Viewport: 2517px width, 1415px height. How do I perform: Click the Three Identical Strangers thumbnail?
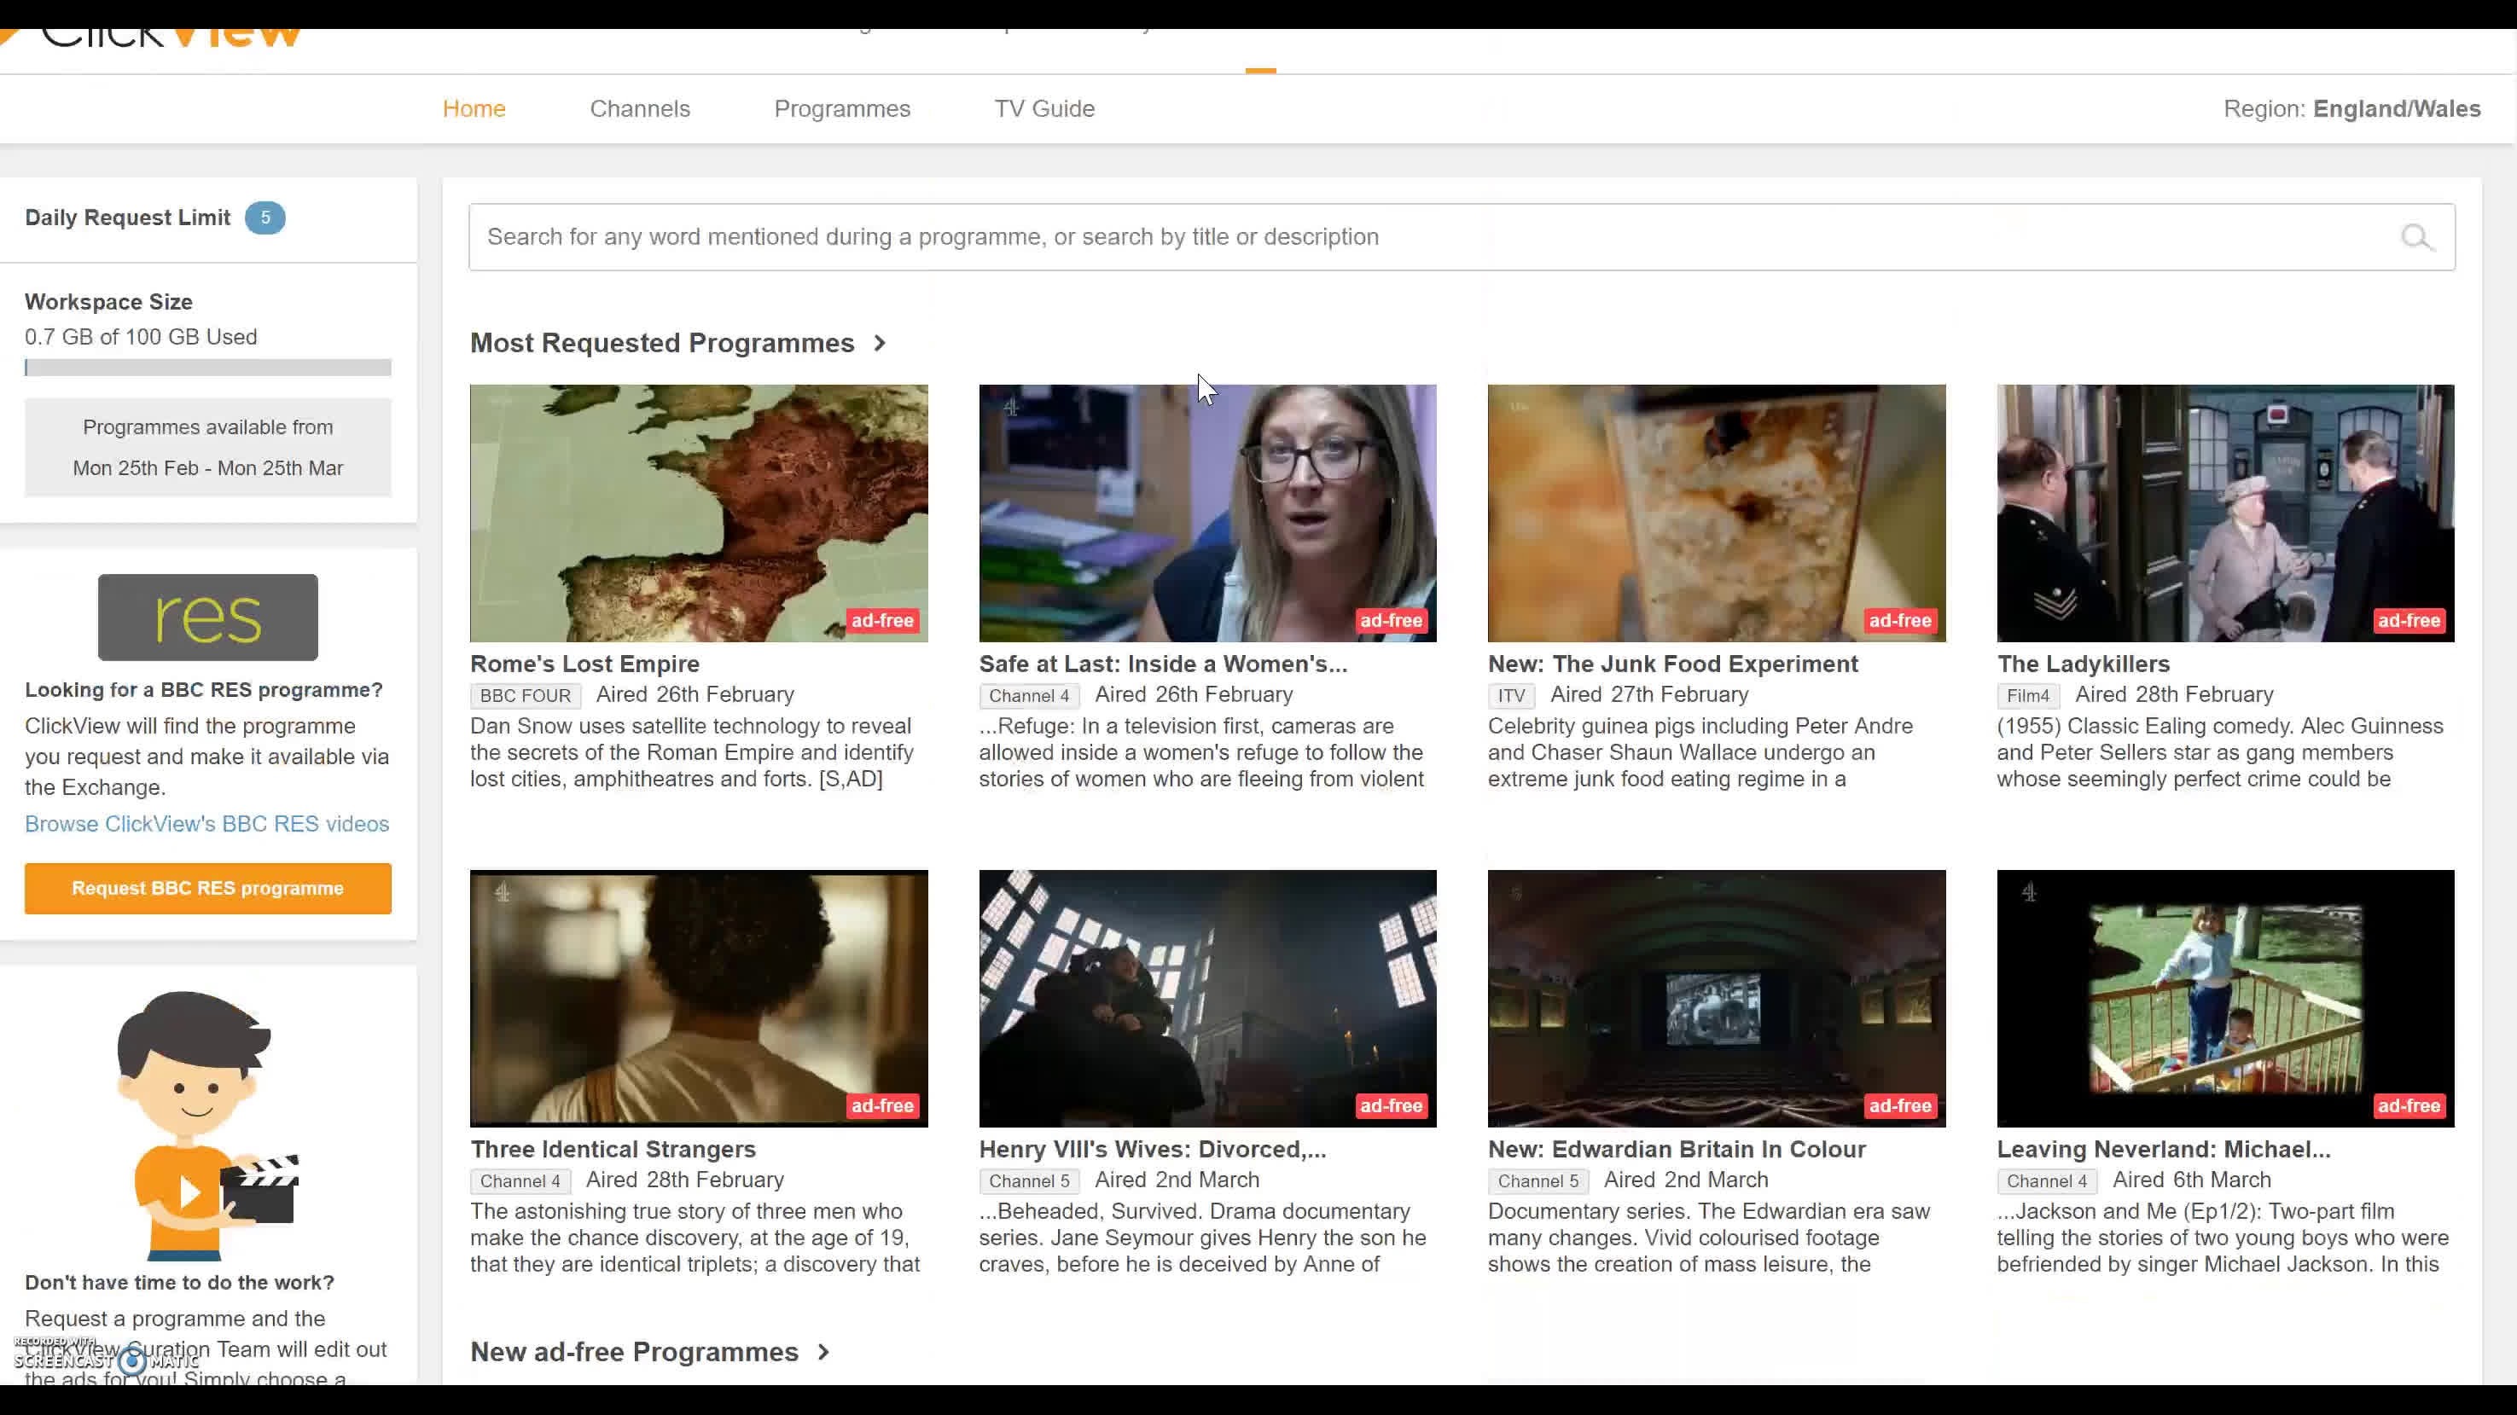[699, 999]
